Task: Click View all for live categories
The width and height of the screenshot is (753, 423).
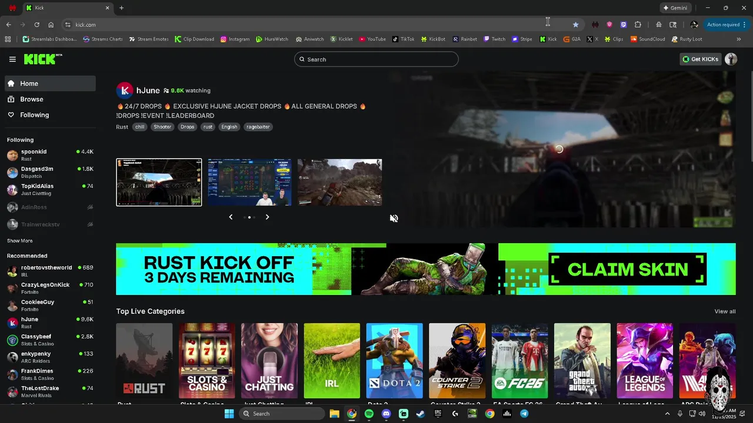Action: click(725, 311)
